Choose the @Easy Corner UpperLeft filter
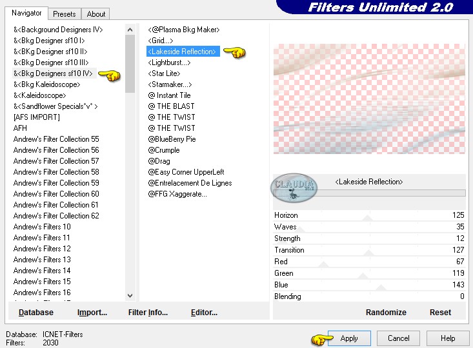473x348 pixels. pos(186,171)
